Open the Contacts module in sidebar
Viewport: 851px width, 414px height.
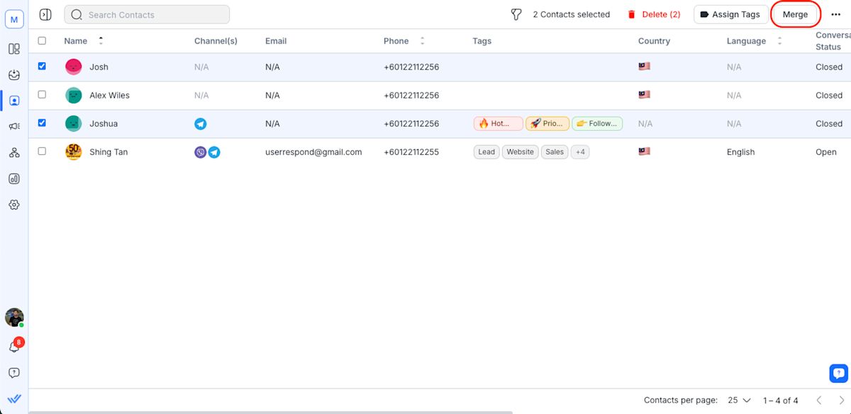14,100
